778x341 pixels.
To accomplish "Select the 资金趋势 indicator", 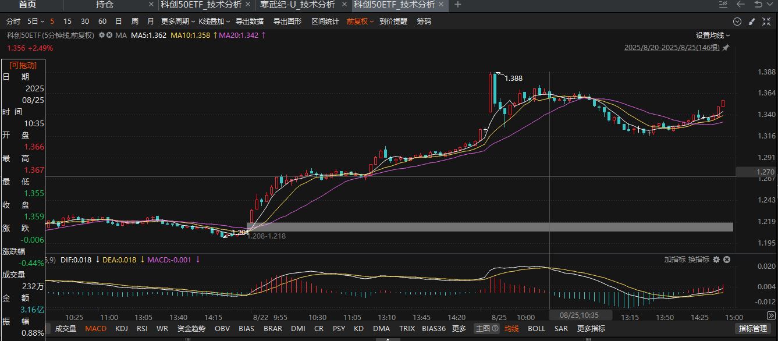I will point(191,329).
